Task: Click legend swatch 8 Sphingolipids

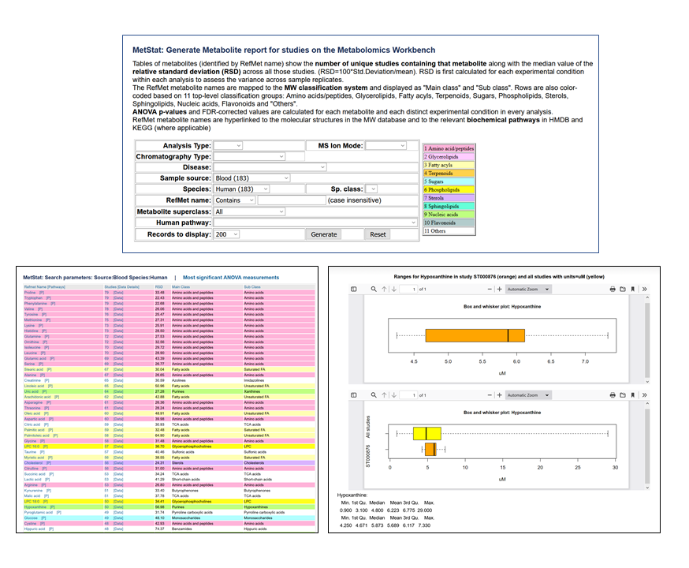Action: click(x=449, y=206)
